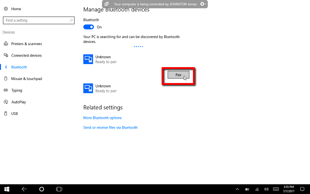The image size is (310, 194).
Task: Select the second Unknown device icon
Action: [x=88, y=88]
